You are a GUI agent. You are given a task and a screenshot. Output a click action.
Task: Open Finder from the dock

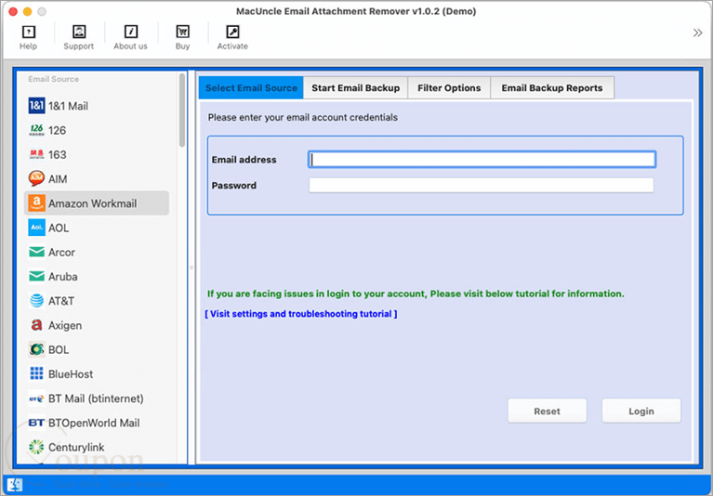click(x=15, y=485)
